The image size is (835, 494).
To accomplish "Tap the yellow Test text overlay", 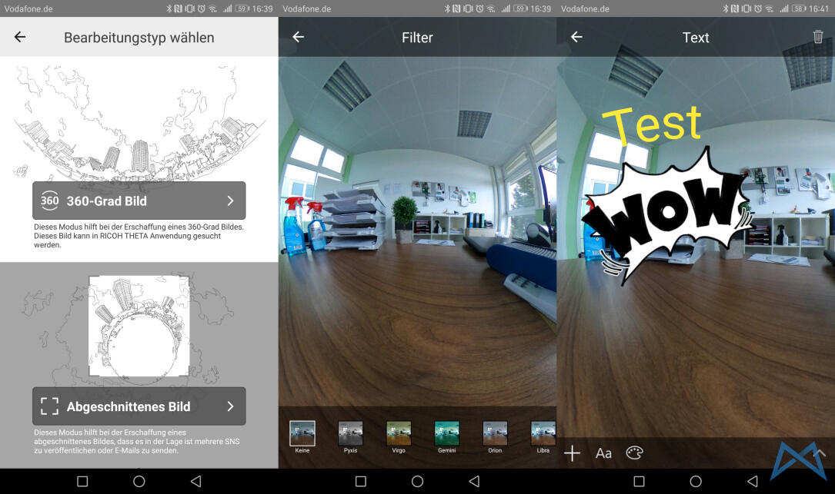I will tap(651, 124).
